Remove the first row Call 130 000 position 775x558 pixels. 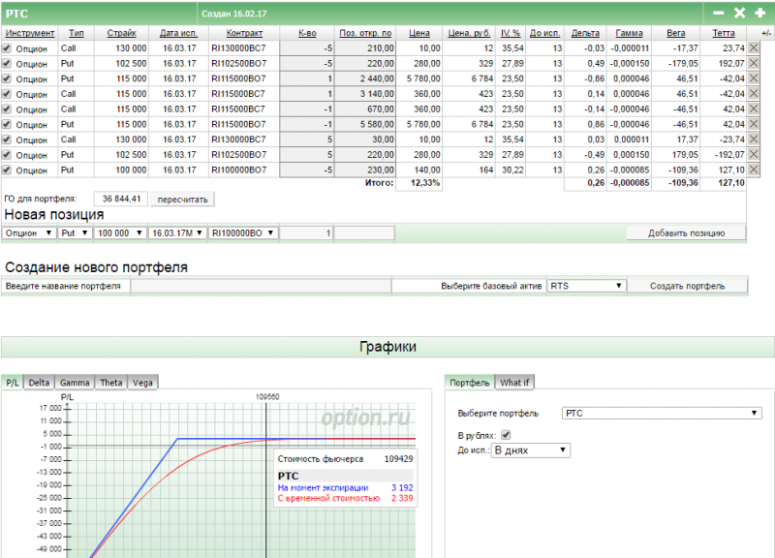click(x=755, y=47)
